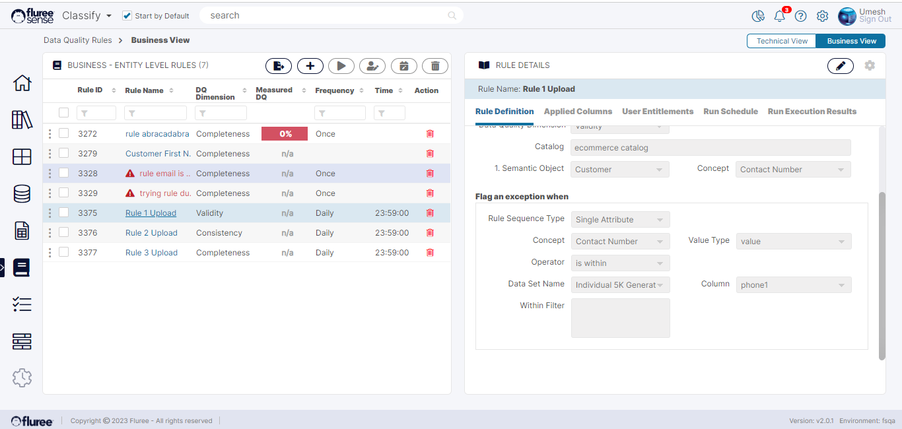Click the schedule calendar icon in rules toolbar
This screenshot has width=902, height=429.
click(x=403, y=66)
